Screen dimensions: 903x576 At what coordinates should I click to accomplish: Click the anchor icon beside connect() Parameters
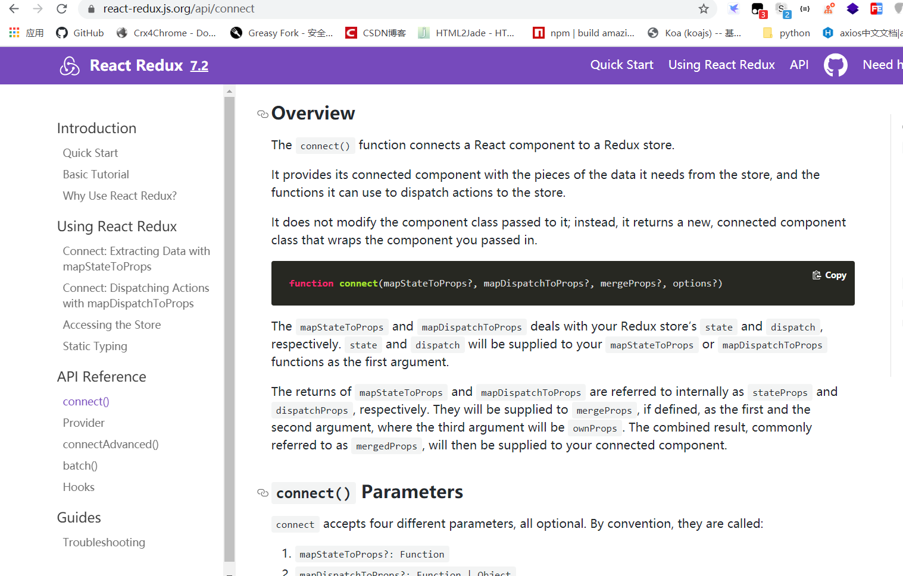click(x=263, y=493)
